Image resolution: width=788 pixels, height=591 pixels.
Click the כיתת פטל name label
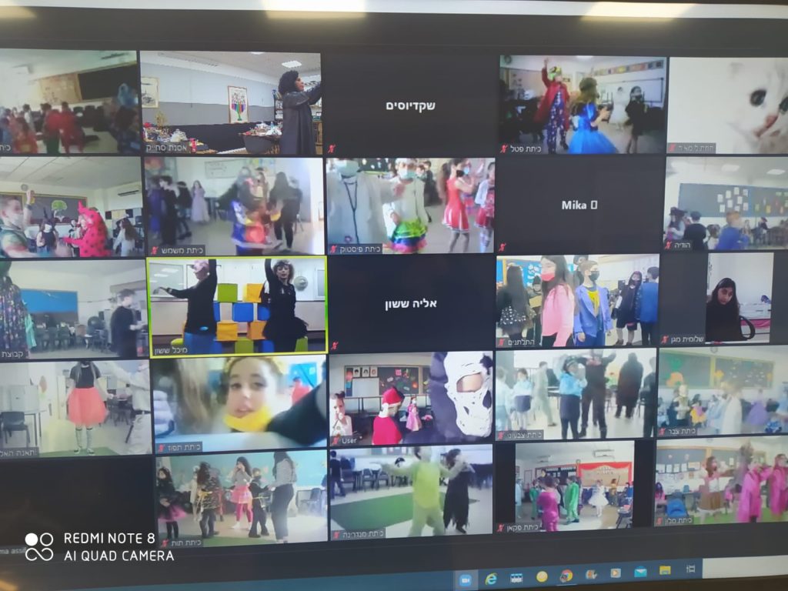tap(526, 149)
